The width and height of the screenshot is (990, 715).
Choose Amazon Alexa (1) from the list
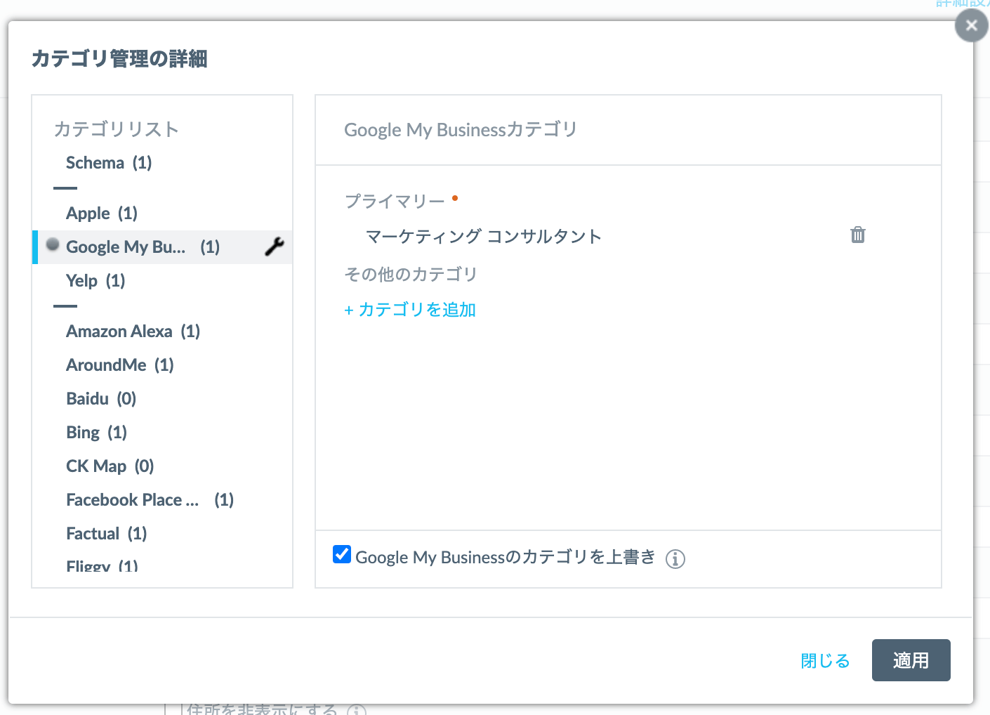click(x=133, y=332)
